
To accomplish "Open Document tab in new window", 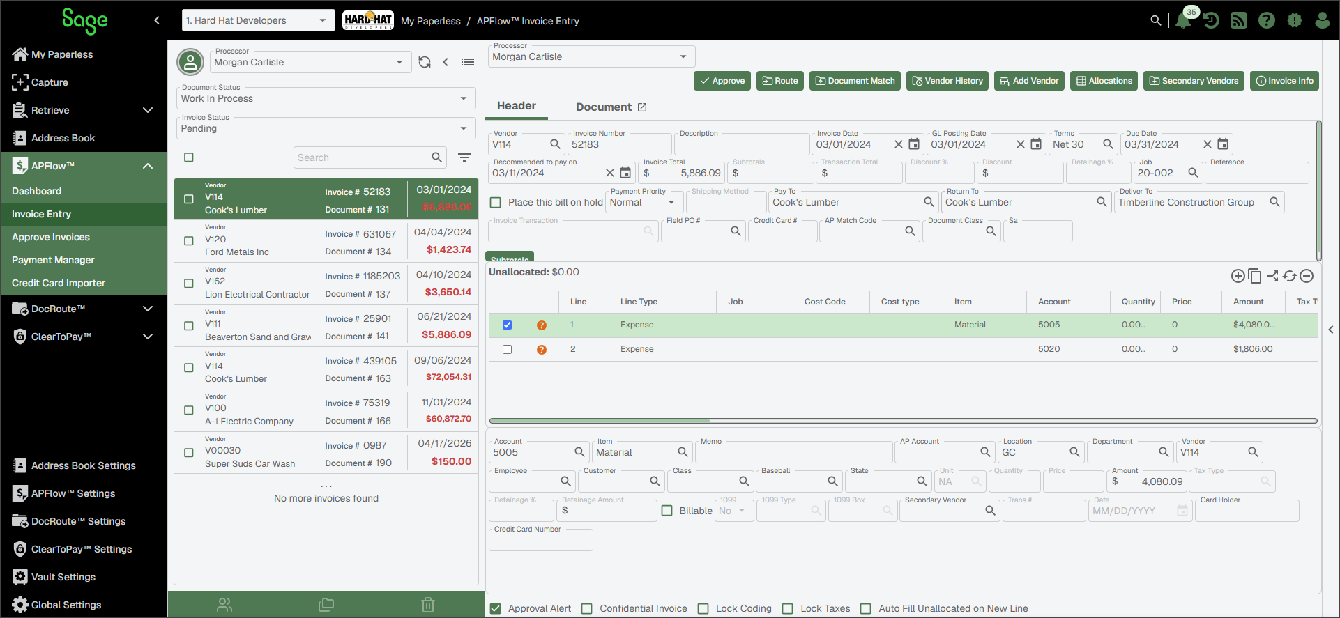I will pyautogui.click(x=642, y=107).
